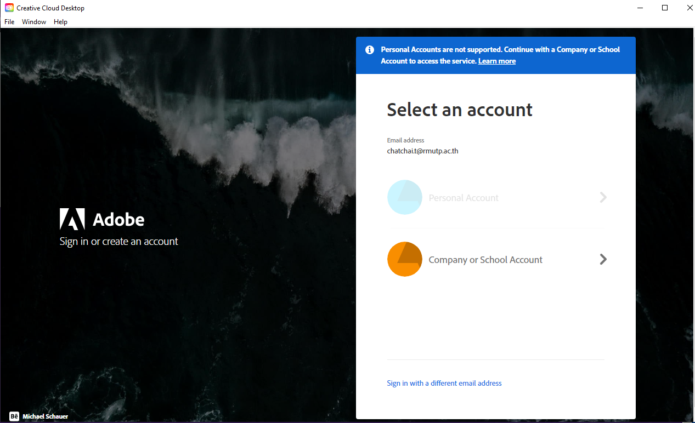Expand the Personal Account chevron arrow
Screen dimensions: 695x423
pyautogui.click(x=603, y=197)
